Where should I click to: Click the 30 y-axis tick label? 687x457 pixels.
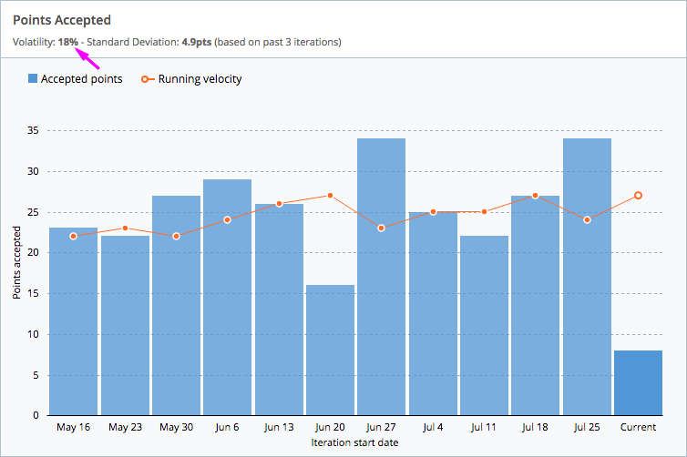(x=34, y=171)
